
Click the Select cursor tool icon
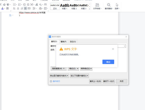pos(117,5)
